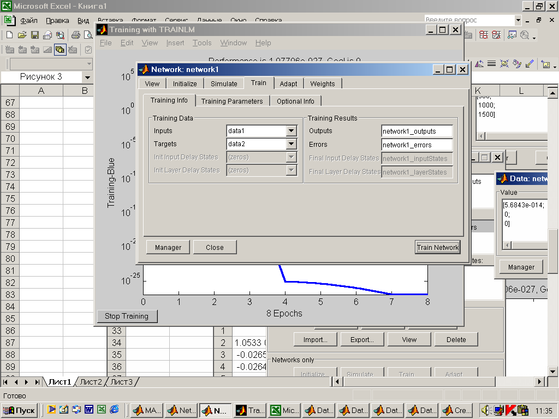The height and width of the screenshot is (419, 559).
Task: Click Manager button in Data window
Action: [521, 267]
